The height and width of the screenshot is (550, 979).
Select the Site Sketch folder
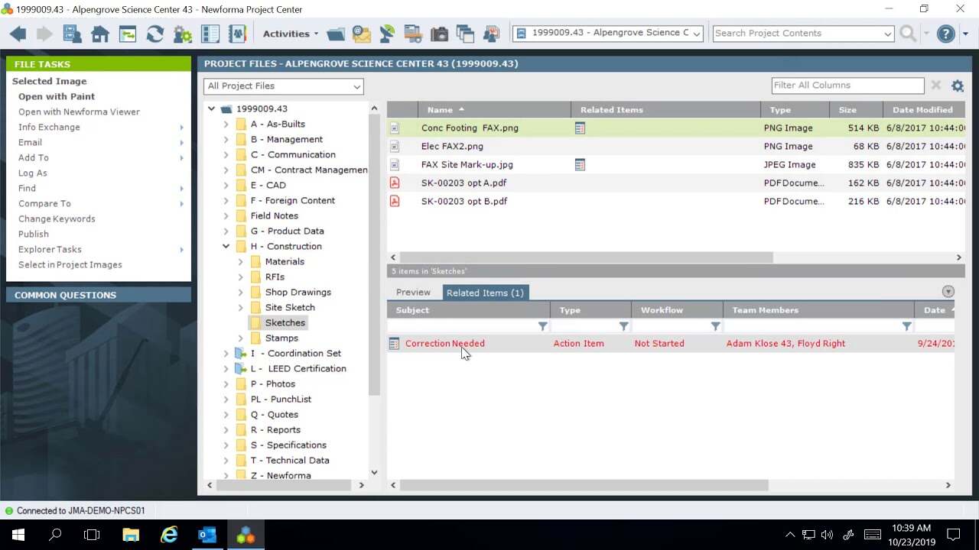tap(290, 307)
